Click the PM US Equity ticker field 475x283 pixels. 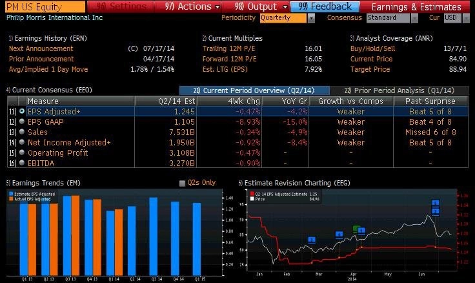[45, 6]
